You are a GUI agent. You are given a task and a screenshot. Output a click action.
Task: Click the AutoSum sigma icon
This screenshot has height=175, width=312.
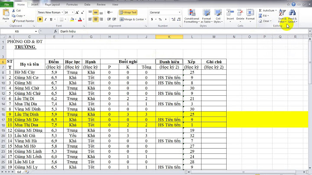tap(260, 10)
